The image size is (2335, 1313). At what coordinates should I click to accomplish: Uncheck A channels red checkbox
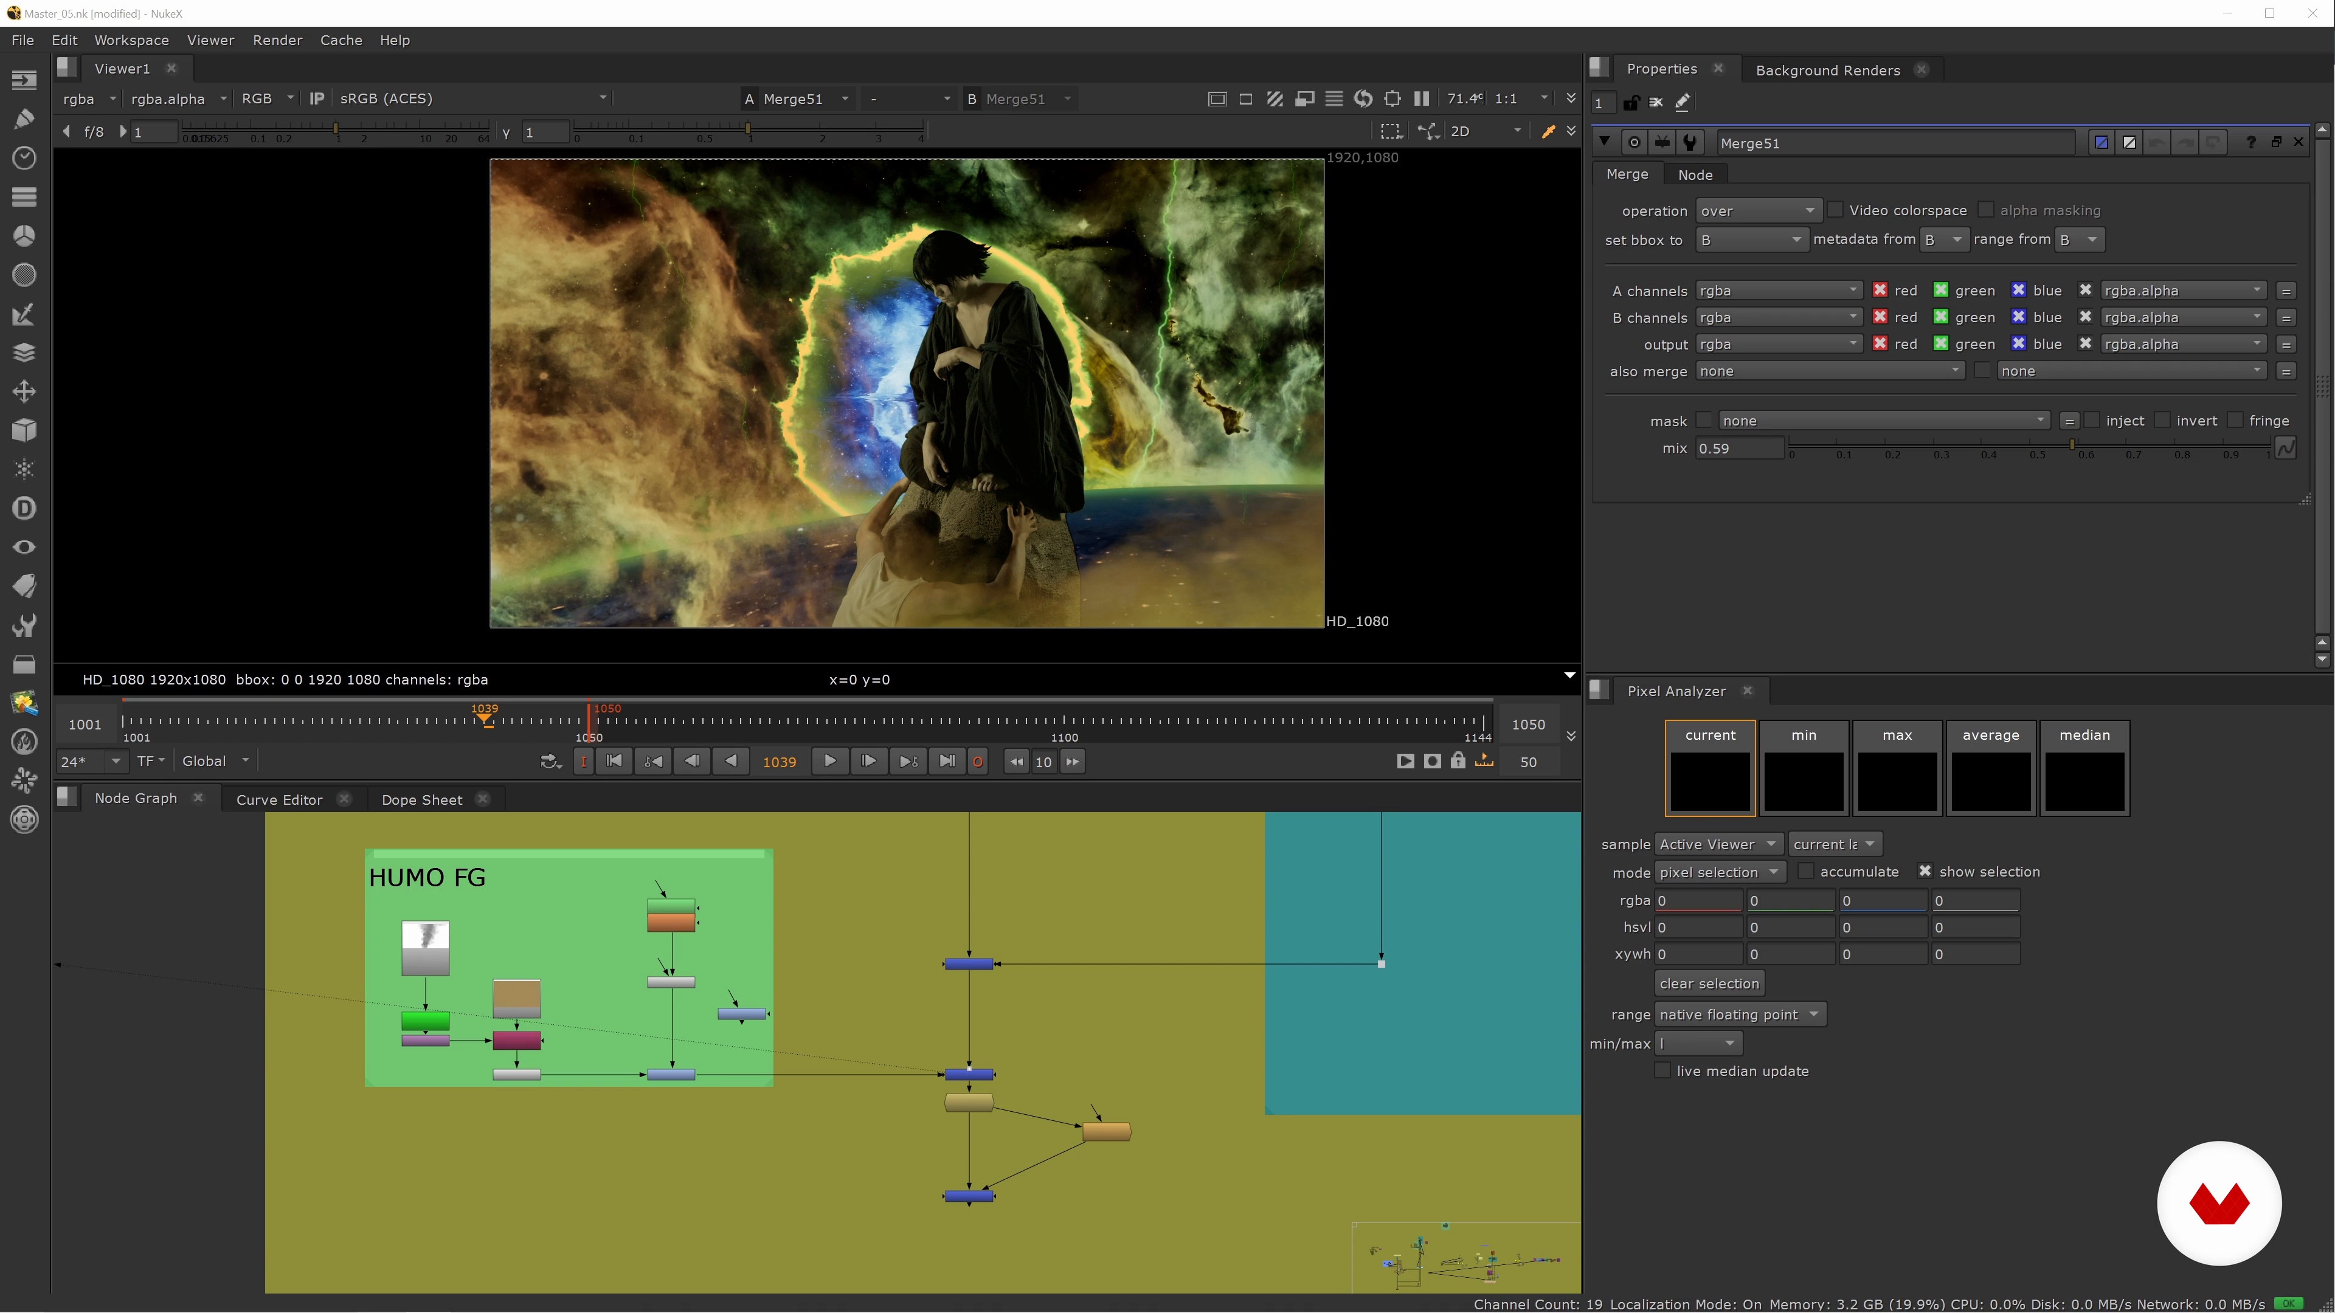tap(1880, 290)
